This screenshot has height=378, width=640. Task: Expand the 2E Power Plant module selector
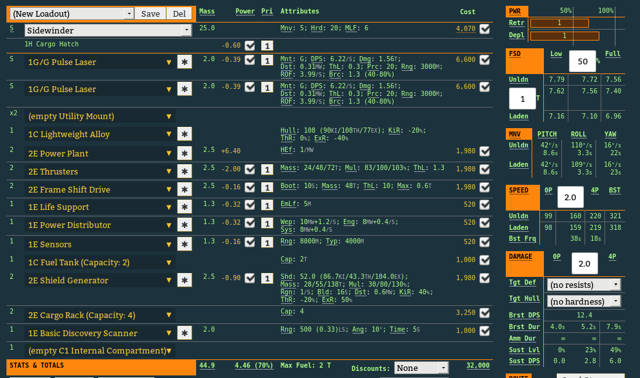point(100,153)
